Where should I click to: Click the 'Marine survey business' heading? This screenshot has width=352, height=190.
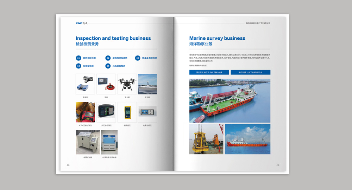coord(217,38)
